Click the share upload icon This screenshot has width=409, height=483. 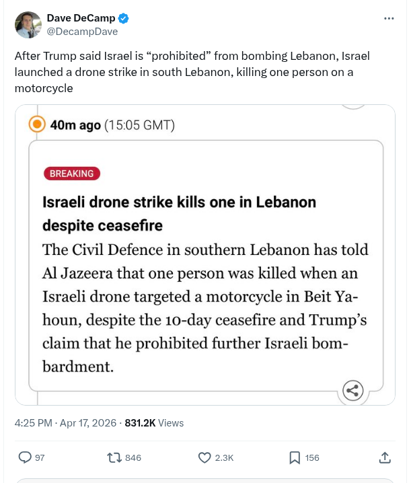tap(385, 457)
